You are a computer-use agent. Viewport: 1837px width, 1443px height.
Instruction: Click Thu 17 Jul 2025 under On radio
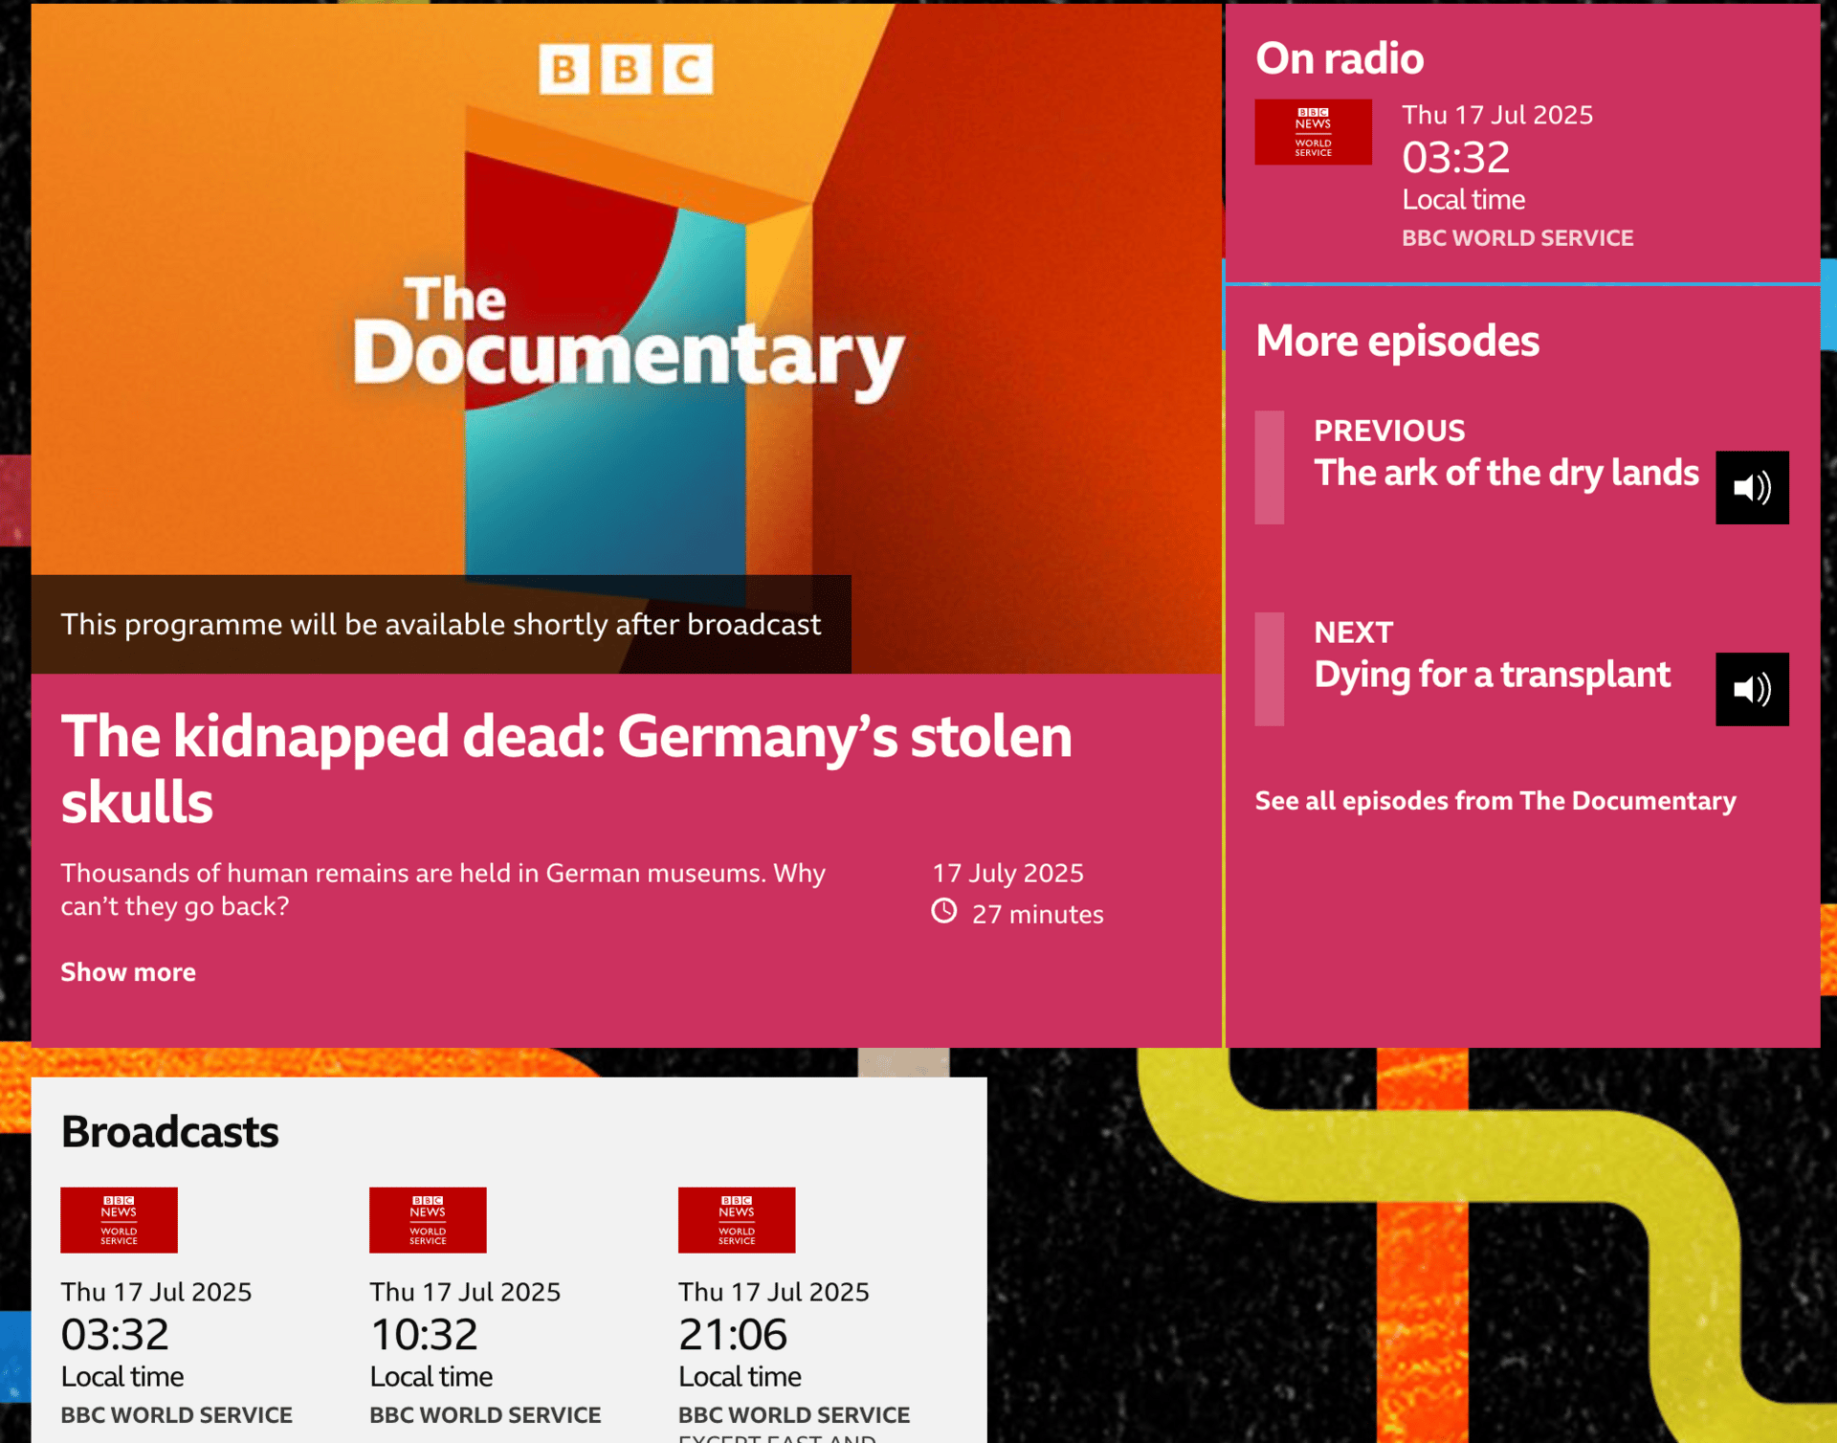click(x=1497, y=115)
